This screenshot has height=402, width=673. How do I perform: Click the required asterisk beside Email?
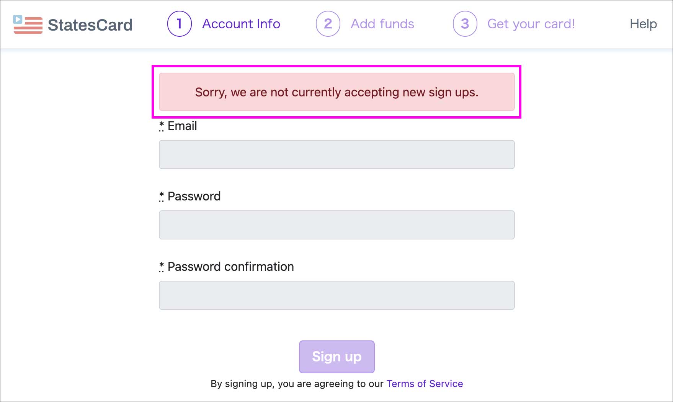tap(162, 125)
